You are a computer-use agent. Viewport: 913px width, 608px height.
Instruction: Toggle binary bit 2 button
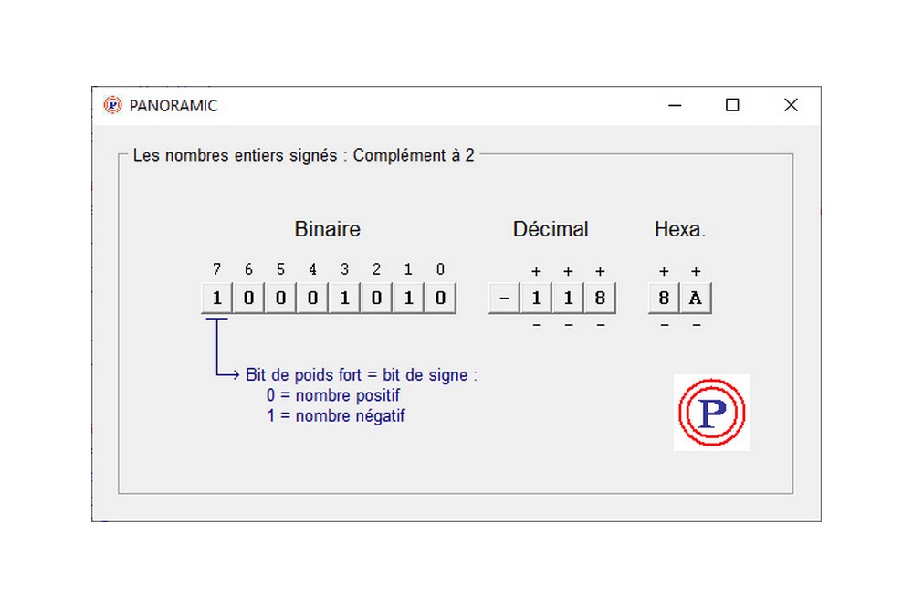click(377, 299)
